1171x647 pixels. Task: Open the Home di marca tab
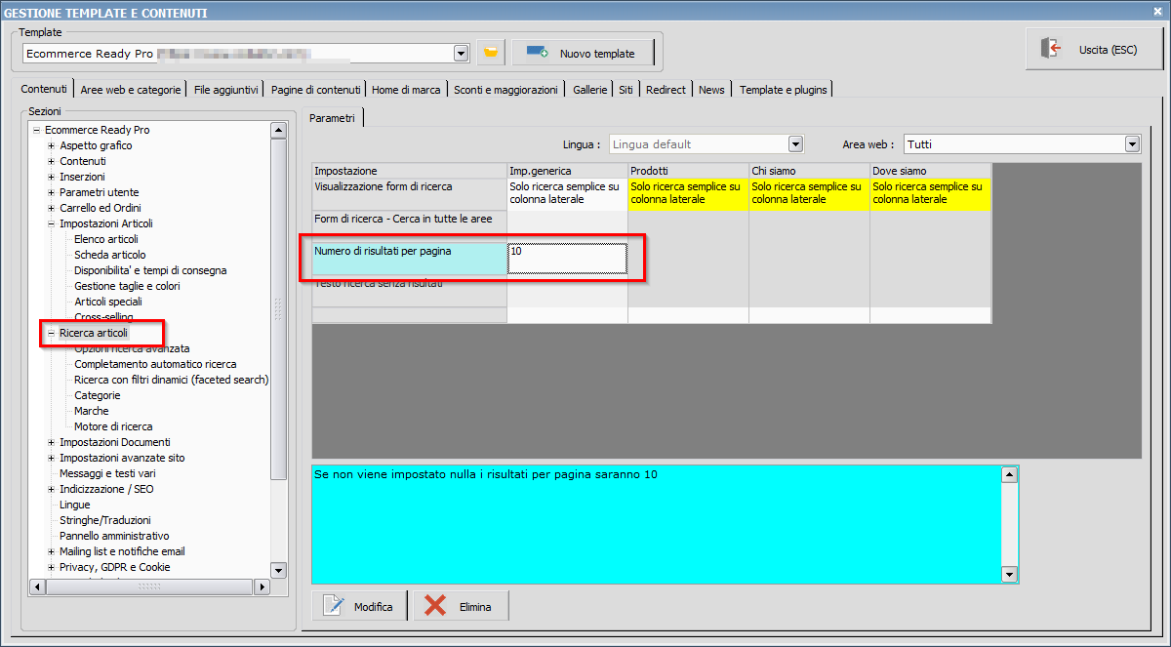coord(406,90)
